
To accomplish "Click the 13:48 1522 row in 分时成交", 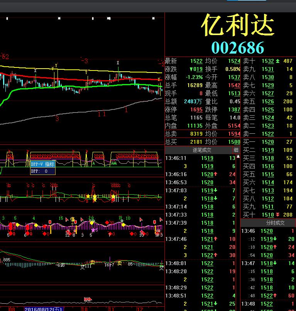I will (x=268, y=304).
